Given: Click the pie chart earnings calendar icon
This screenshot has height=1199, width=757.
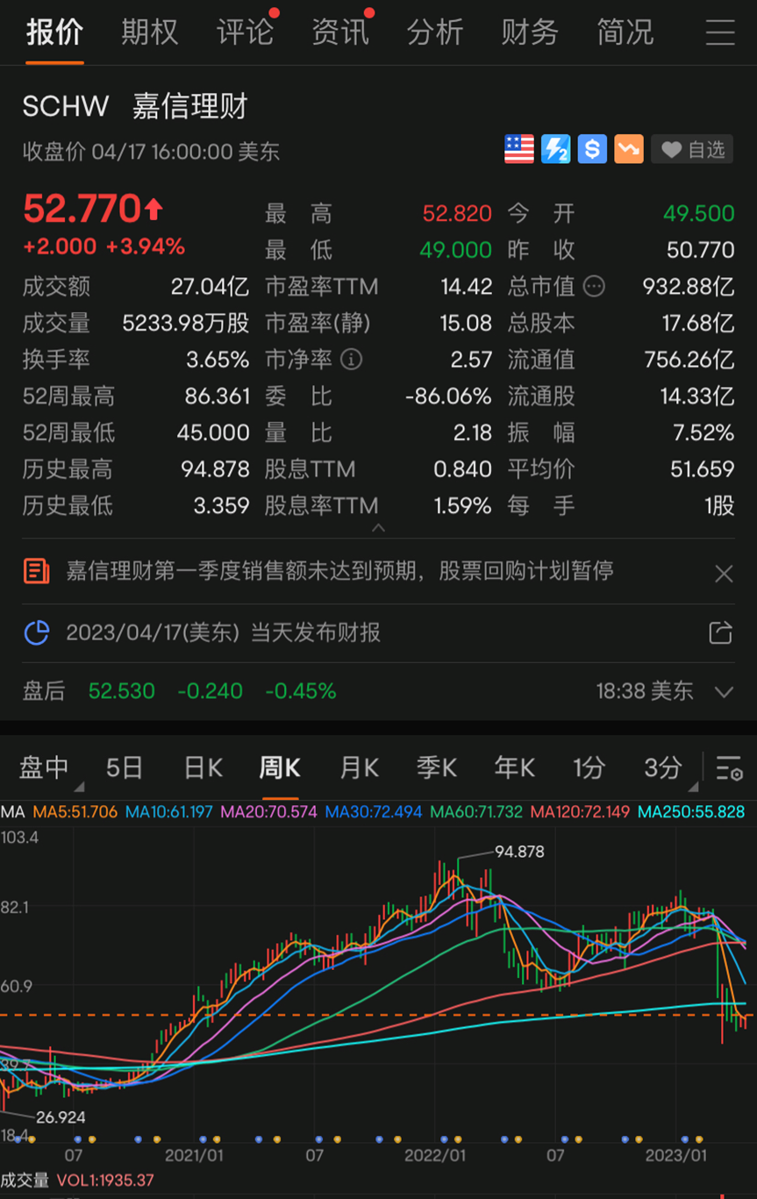Looking at the screenshot, I should click(x=35, y=632).
